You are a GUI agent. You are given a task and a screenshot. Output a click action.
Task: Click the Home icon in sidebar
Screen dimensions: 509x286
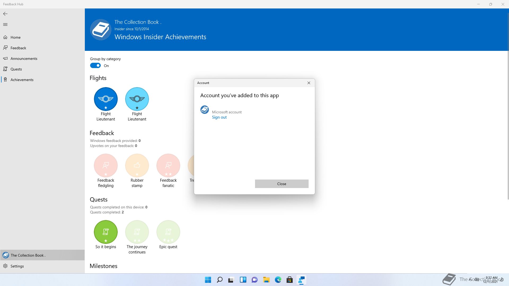(x=5, y=37)
